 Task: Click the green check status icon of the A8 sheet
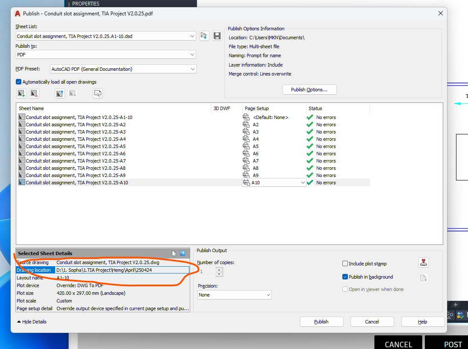point(310,168)
